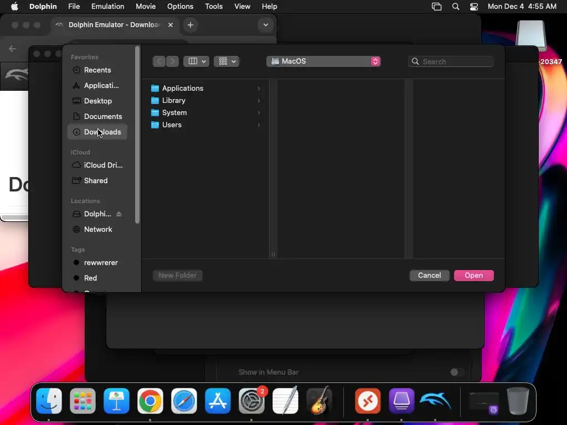Launch Google Chrome from the Dock
The image size is (567, 425).
click(150, 401)
